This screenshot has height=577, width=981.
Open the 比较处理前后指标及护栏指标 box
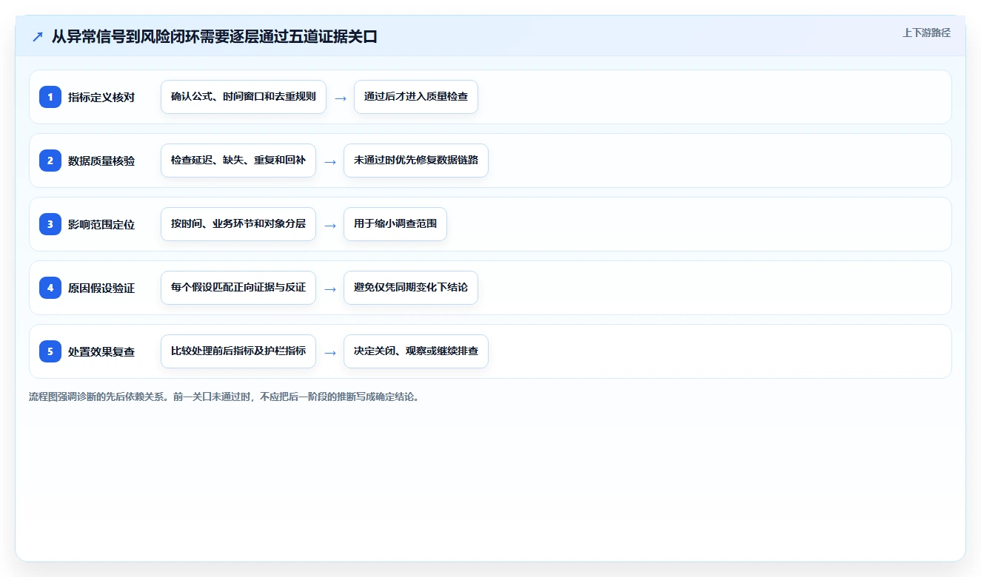tap(238, 351)
